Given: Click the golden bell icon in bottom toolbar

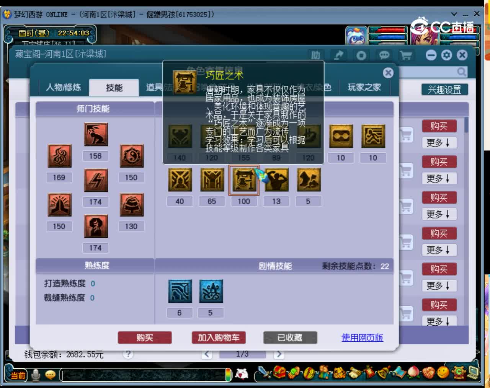Looking at the screenshot, I should [384, 372].
